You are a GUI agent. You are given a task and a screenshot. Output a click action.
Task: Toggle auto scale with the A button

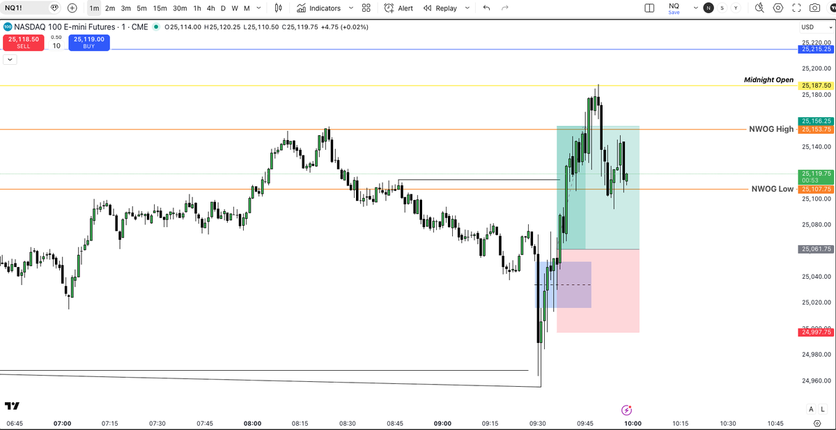point(811,408)
